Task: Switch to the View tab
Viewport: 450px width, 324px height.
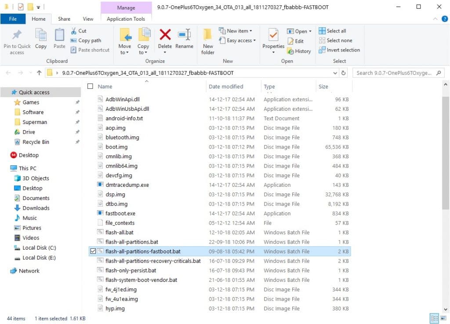Action: (88, 19)
